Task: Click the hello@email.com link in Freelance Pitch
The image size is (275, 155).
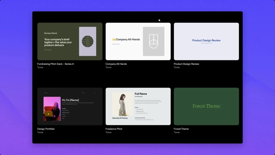Action: [139, 111]
